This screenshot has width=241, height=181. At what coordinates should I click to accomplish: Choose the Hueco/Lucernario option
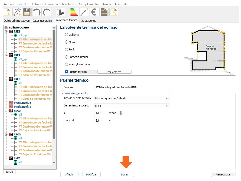(67, 64)
